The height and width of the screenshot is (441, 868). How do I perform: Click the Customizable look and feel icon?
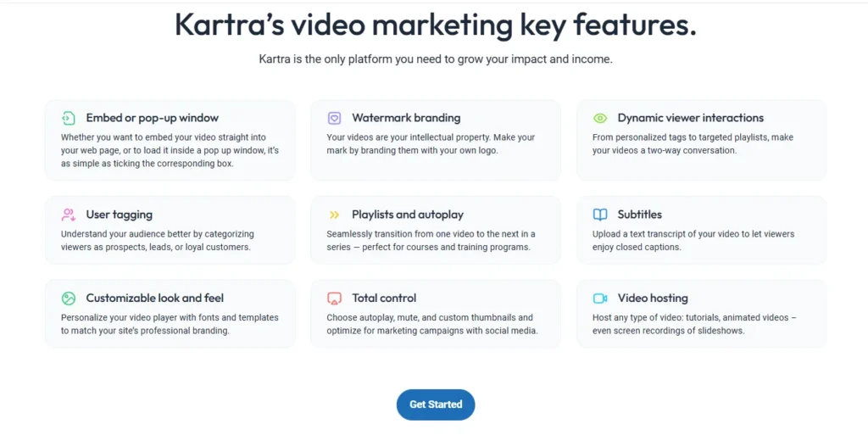pos(69,299)
